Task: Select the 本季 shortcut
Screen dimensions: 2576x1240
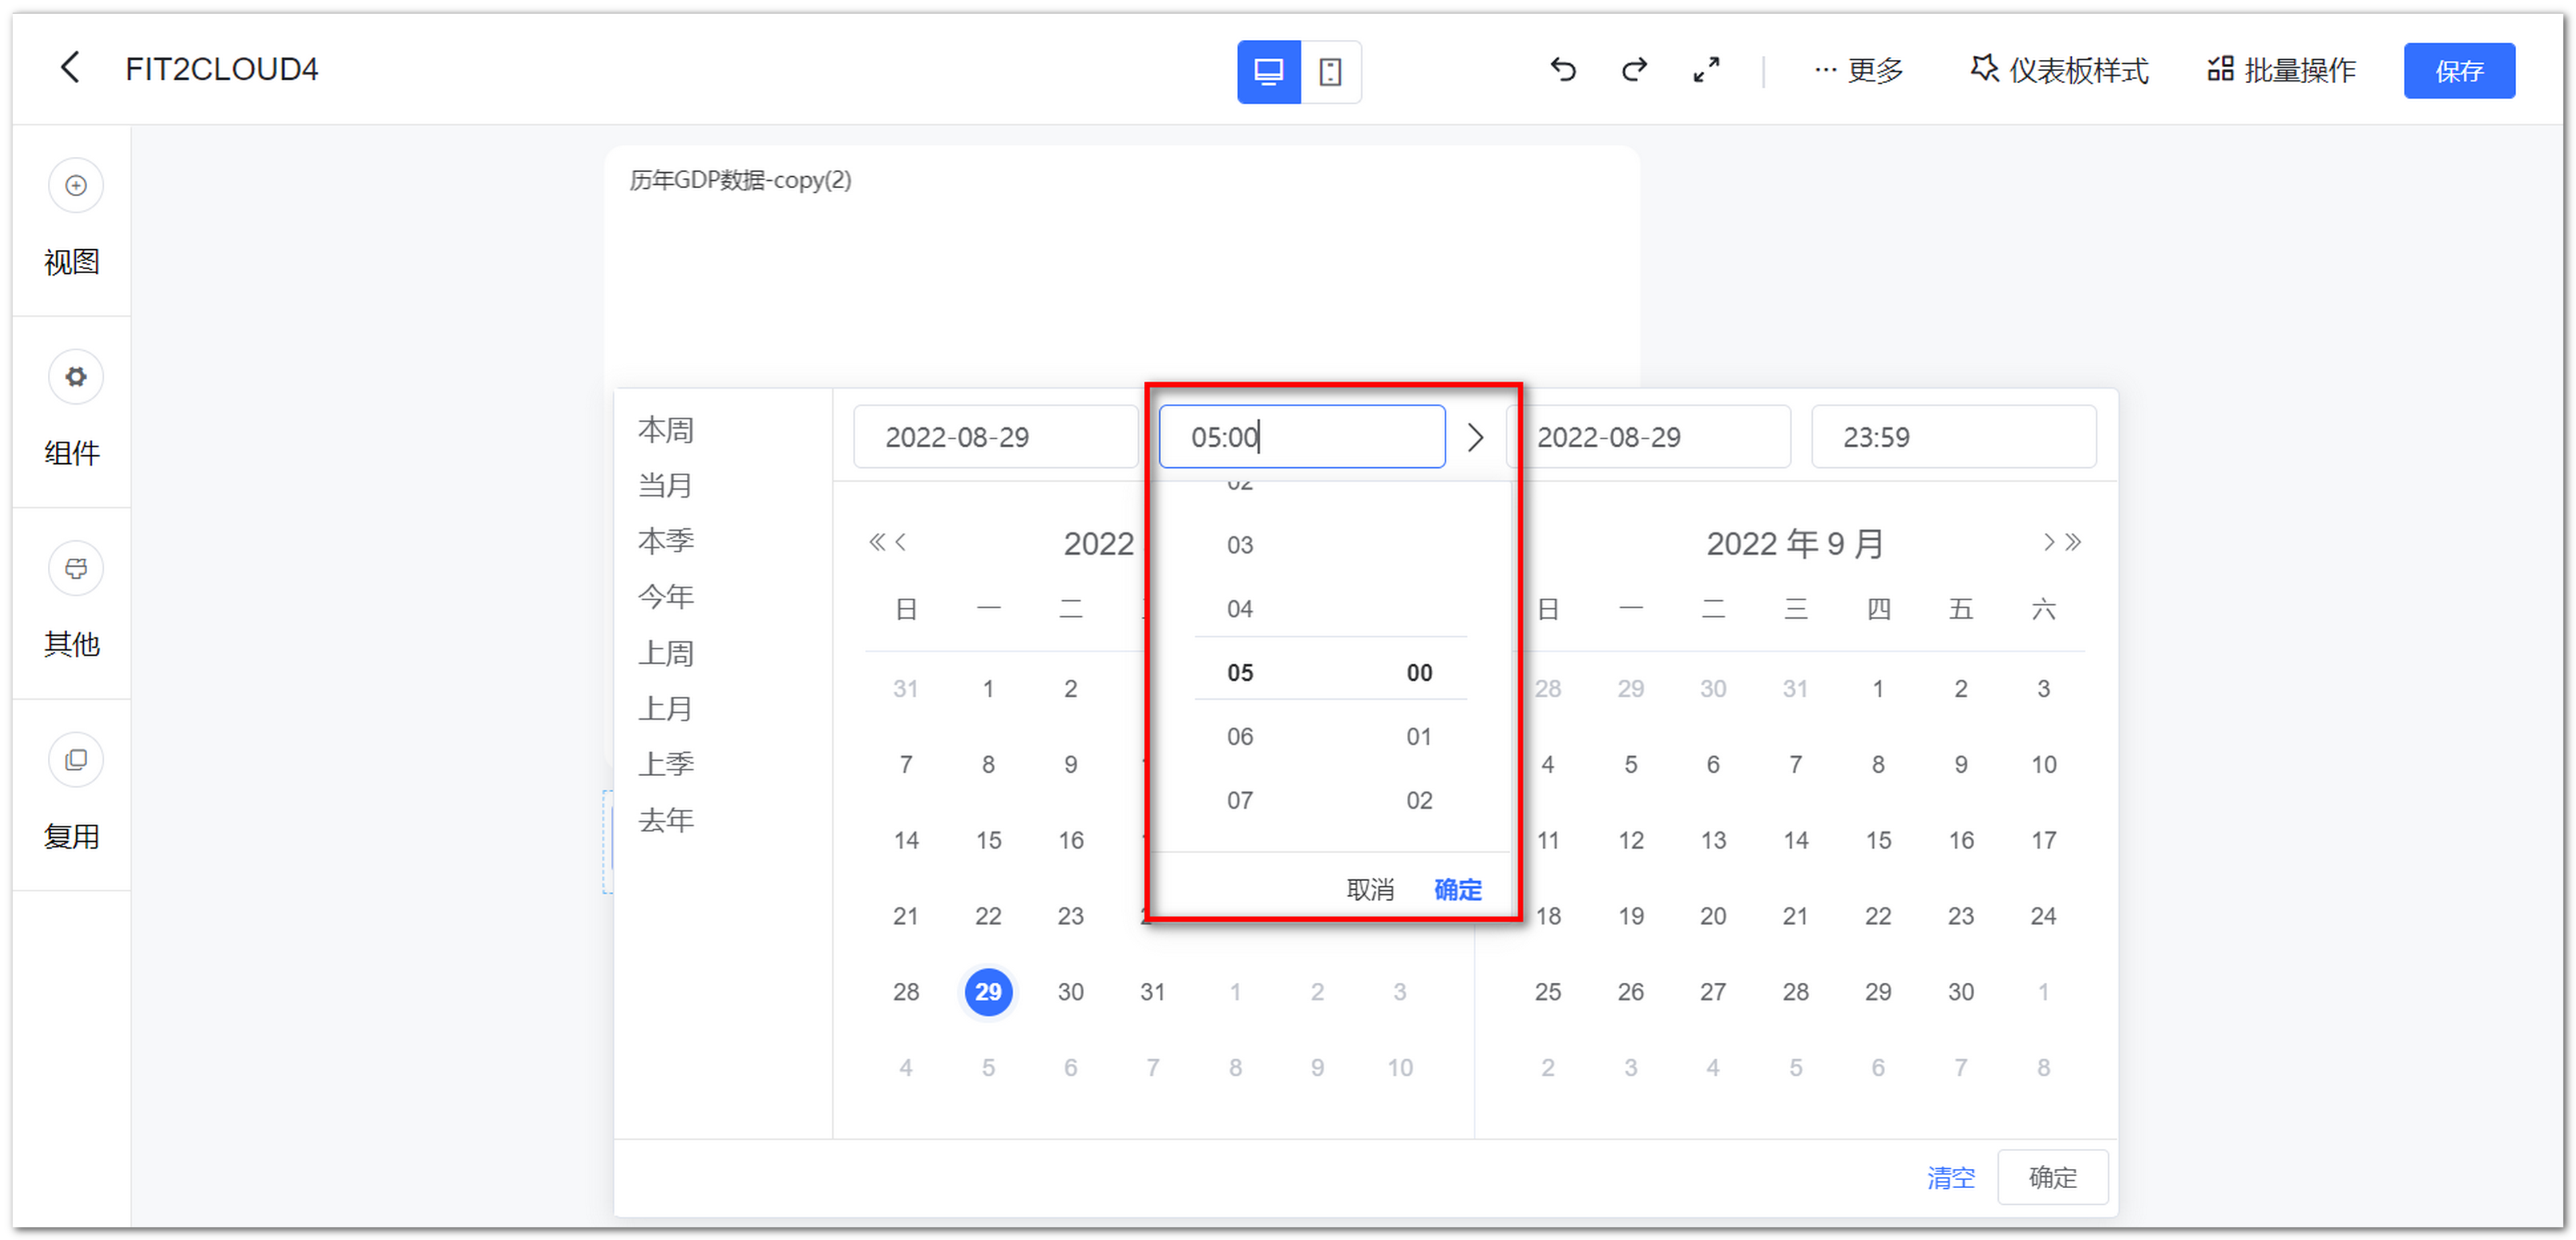Action: (666, 541)
